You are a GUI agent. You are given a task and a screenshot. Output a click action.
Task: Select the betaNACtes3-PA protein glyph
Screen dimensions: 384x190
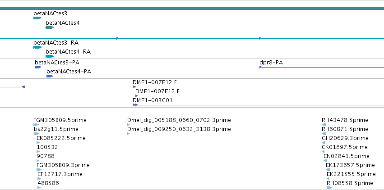[x=38, y=67]
